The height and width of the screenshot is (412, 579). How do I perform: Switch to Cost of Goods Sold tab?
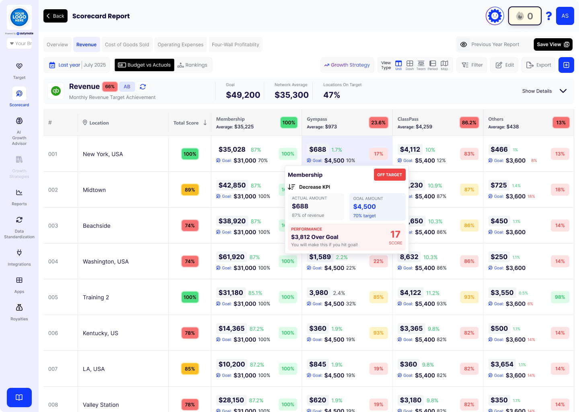pyautogui.click(x=127, y=45)
